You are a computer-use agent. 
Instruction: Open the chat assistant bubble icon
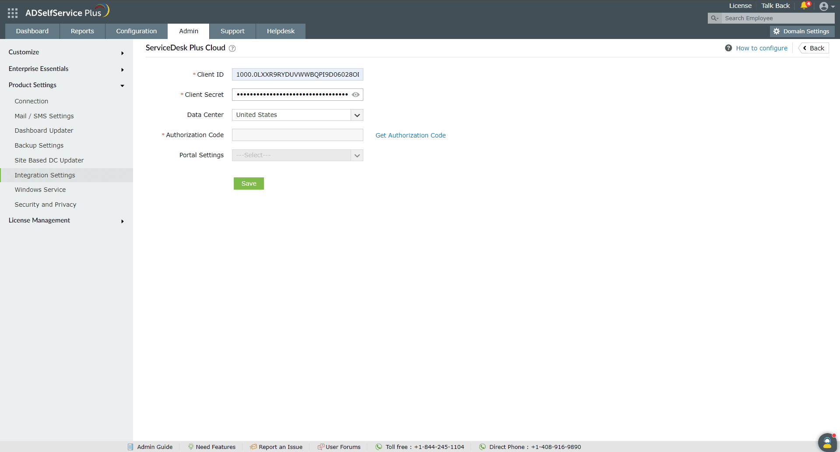(827, 442)
